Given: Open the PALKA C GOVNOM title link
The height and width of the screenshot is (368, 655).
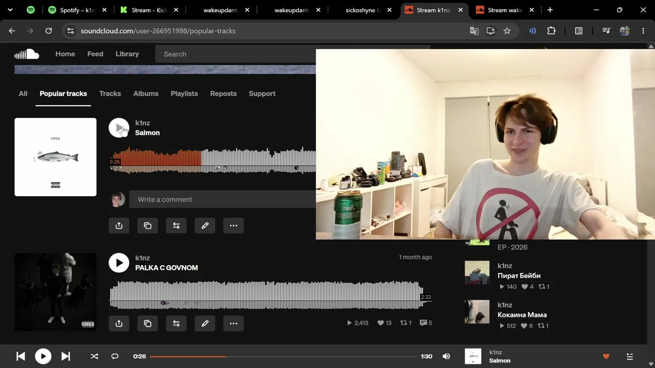Looking at the screenshot, I should tap(166, 268).
